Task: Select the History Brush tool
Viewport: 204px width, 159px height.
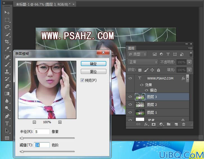Action: [7, 79]
